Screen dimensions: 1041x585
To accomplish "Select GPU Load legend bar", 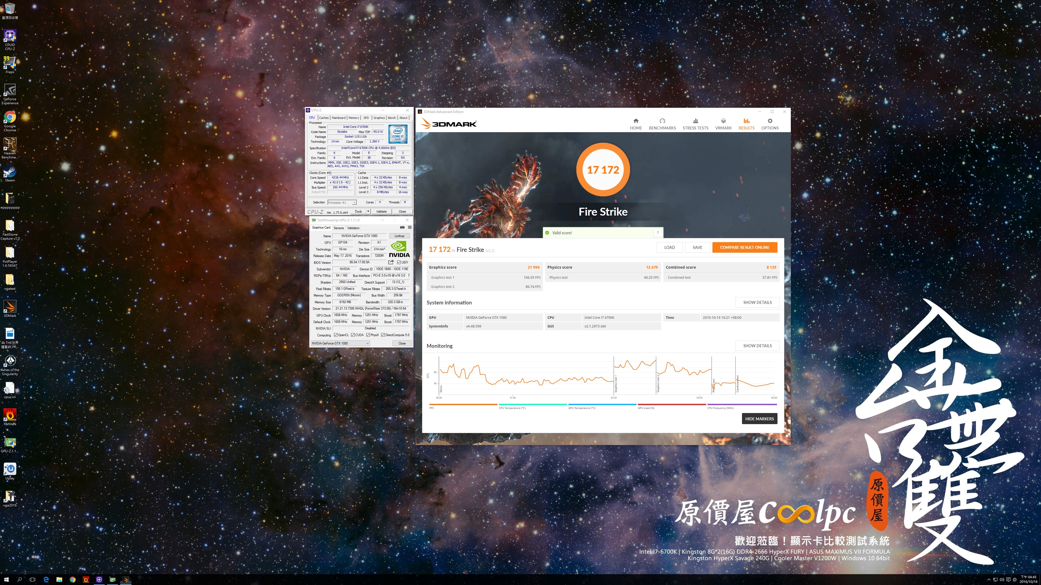I will (x=672, y=404).
